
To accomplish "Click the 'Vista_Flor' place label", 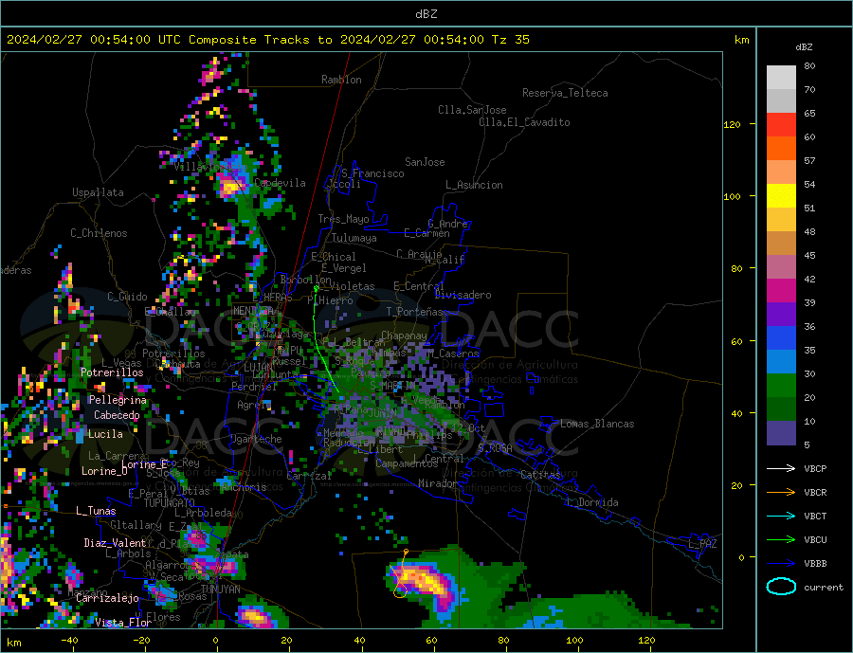I will (x=123, y=623).
